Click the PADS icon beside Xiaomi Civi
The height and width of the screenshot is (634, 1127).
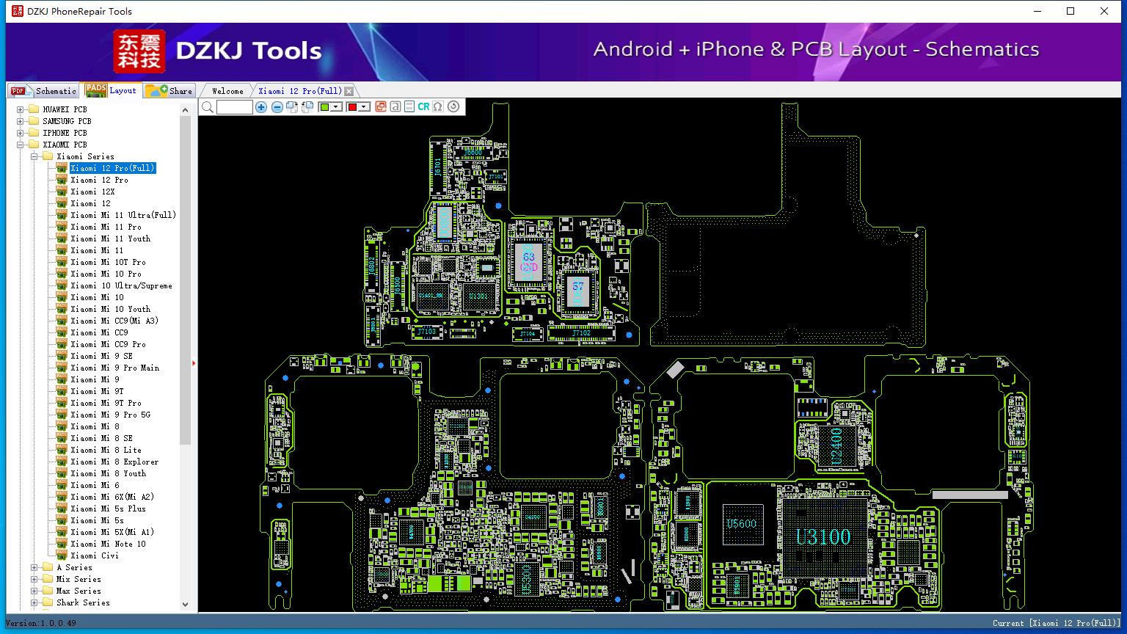(62, 555)
